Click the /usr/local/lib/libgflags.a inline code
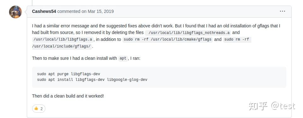The image size is (303, 118). 63,39
